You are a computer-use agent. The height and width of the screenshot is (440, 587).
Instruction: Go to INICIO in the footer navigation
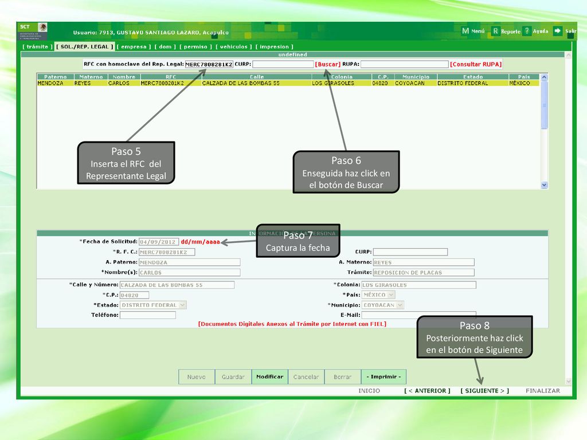[x=369, y=391]
